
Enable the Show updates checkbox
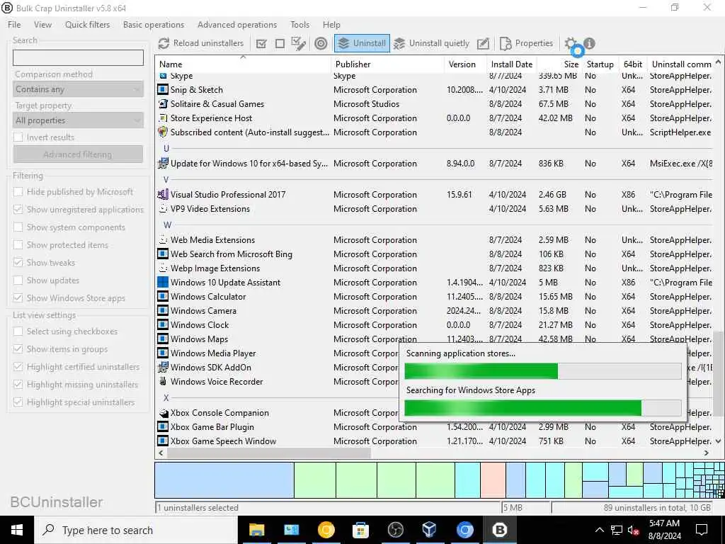tap(18, 280)
